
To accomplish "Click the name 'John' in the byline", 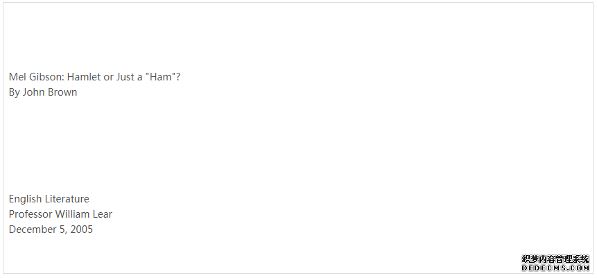I will [x=33, y=92].
